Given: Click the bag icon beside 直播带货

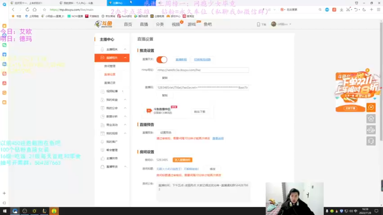Looking at the screenshot, I should point(102,167).
